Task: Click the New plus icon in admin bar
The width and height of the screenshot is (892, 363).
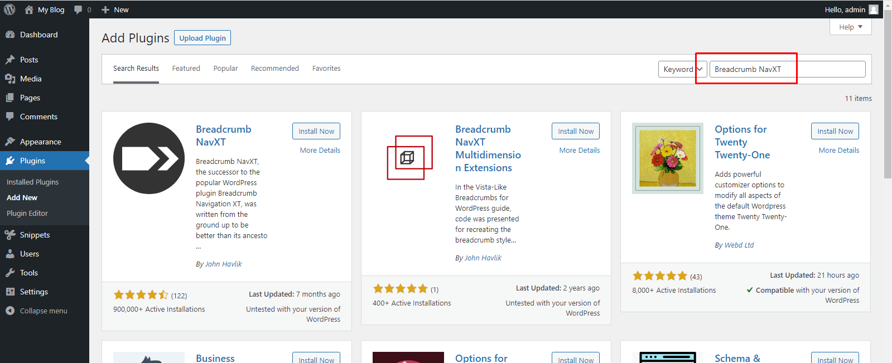Action: (105, 10)
